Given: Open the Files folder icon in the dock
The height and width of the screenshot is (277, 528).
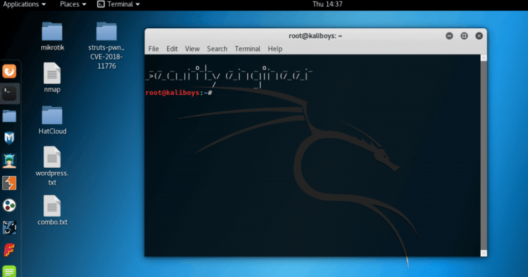Looking at the screenshot, I should [x=10, y=116].
